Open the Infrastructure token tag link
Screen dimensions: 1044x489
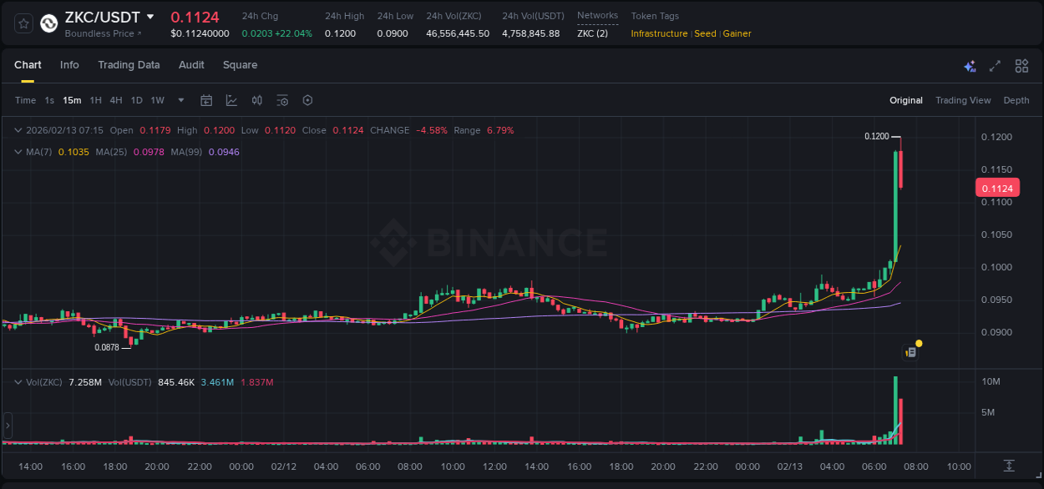pyautogui.click(x=659, y=33)
